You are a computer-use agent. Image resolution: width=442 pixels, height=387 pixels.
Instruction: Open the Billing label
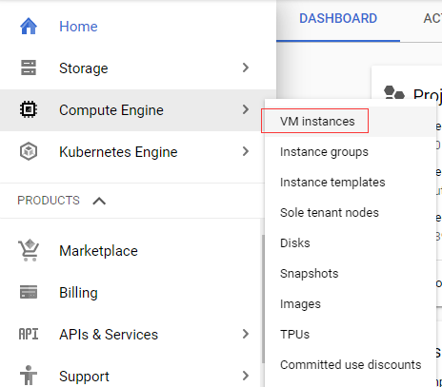78,293
